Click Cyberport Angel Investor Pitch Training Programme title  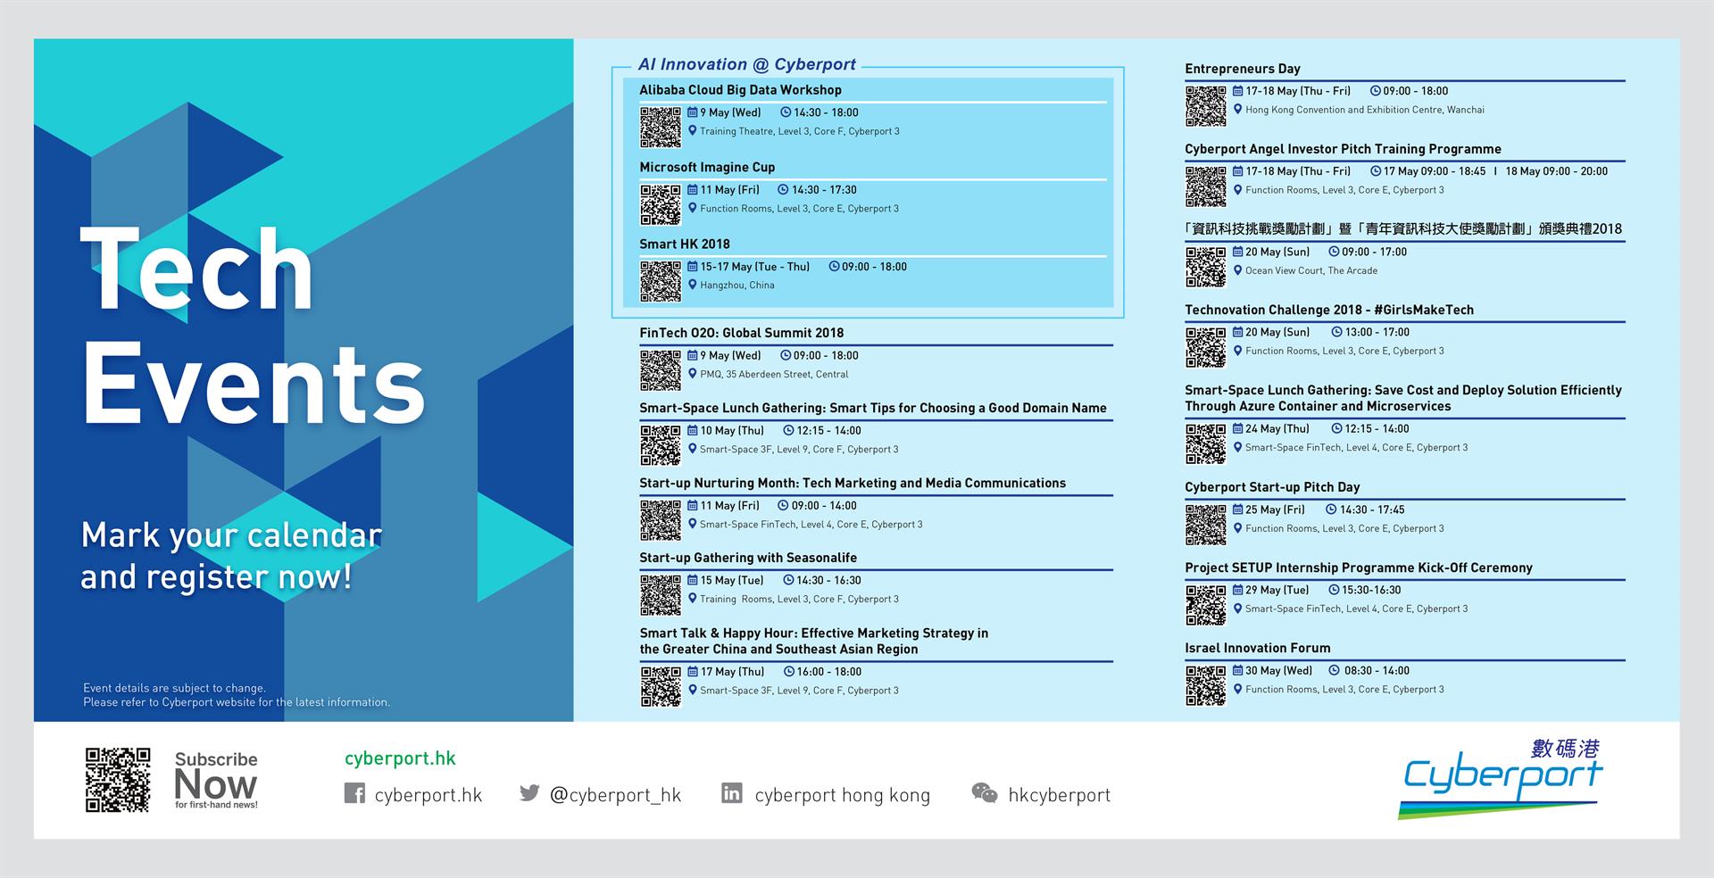1343,149
